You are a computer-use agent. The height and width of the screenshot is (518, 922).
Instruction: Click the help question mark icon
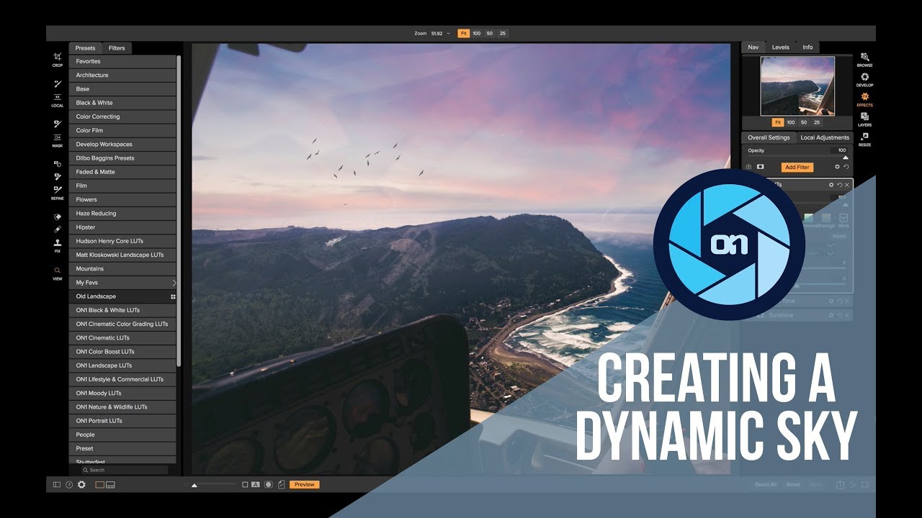(x=69, y=485)
